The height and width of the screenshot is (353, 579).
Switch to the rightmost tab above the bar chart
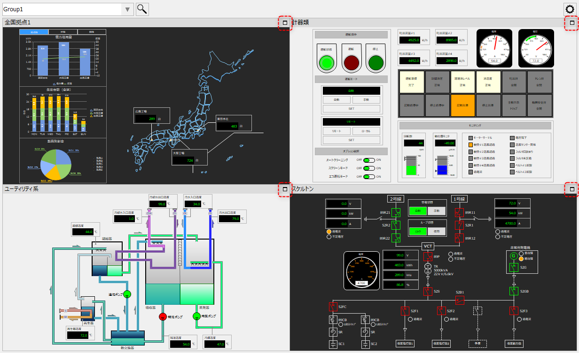coord(92,31)
